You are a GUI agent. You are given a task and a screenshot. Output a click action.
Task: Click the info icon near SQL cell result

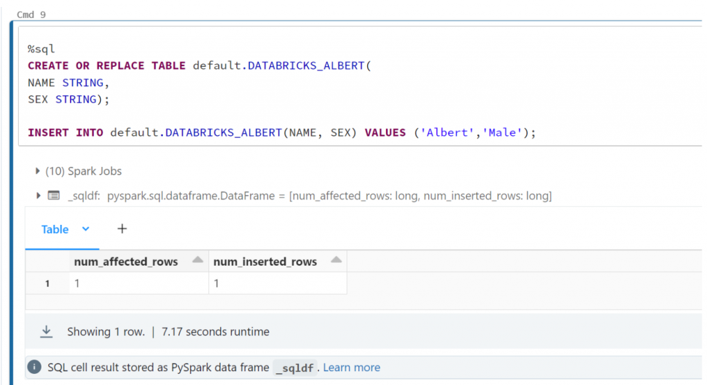[35, 367]
